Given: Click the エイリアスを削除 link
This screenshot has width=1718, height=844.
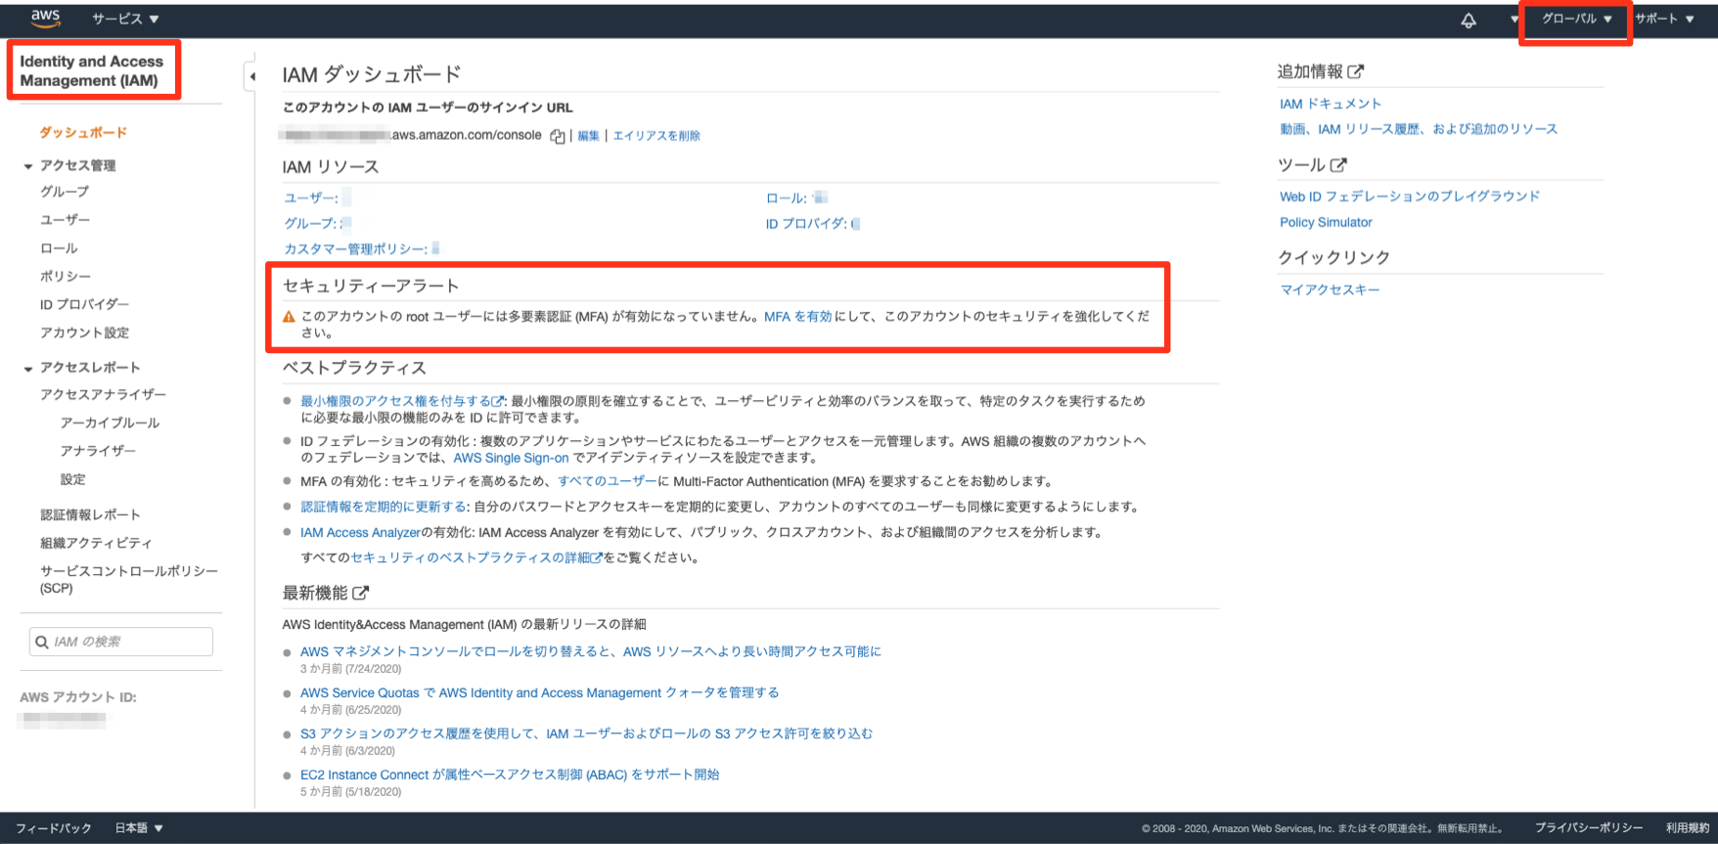Looking at the screenshot, I should 656,136.
